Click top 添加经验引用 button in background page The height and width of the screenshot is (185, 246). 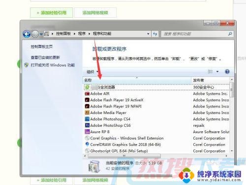(51, 13)
